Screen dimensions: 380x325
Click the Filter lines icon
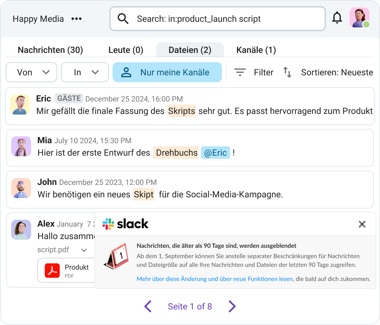[240, 72]
